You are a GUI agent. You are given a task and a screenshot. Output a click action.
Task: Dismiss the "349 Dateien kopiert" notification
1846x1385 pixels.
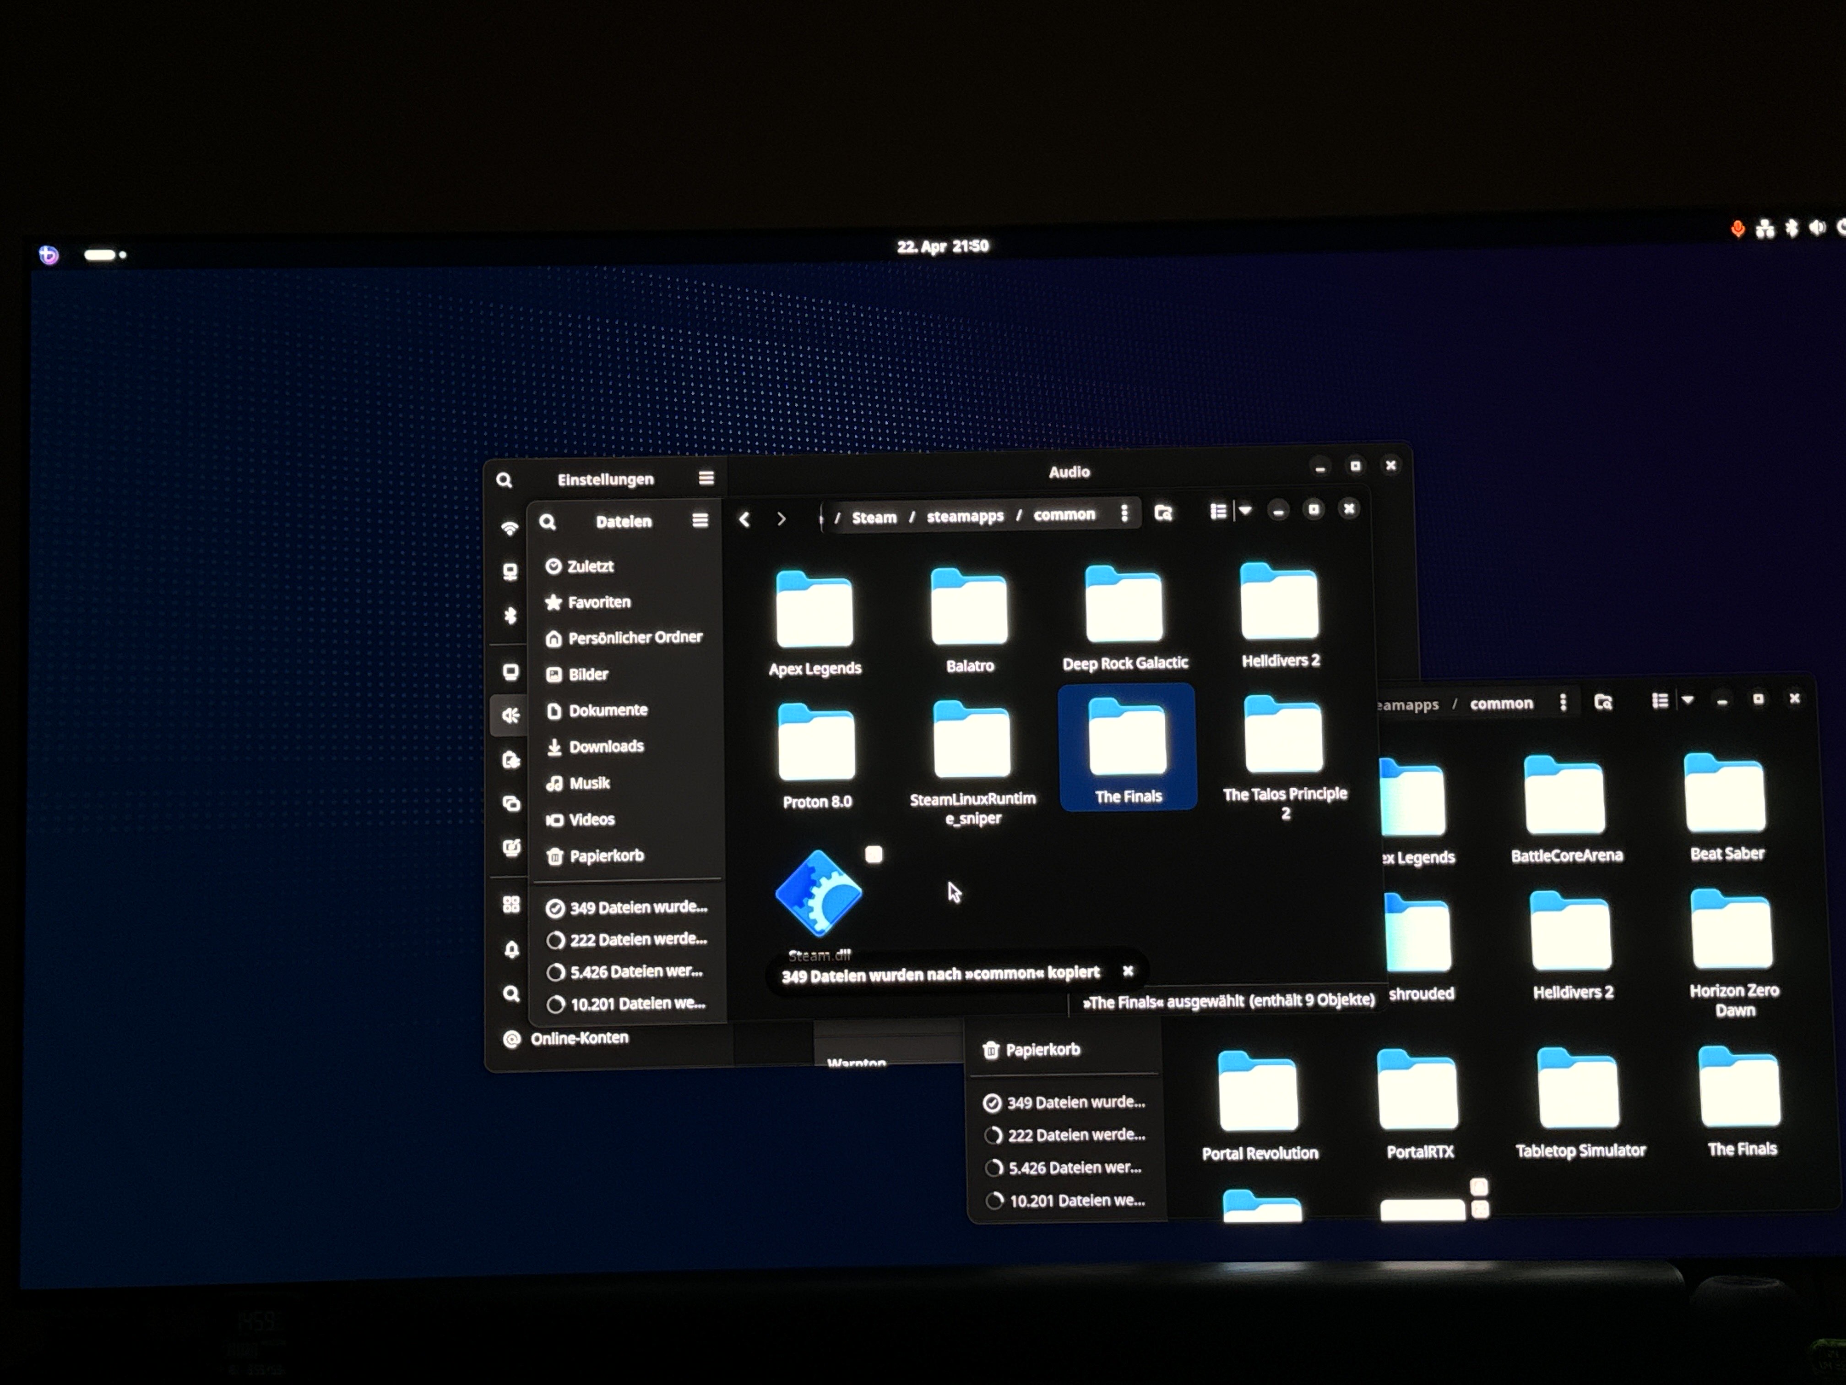(1128, 971)
